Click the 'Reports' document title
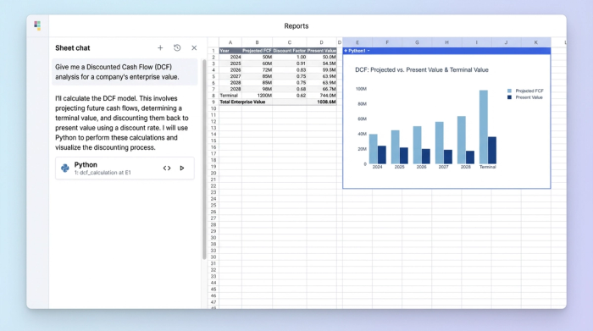 [296, 26]
